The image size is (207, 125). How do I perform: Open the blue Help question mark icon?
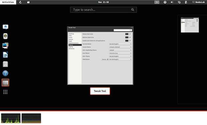click(x=5, y=73)
